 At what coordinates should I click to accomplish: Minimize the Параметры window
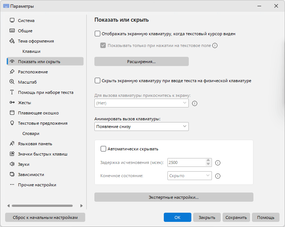[x=259, y=6]
